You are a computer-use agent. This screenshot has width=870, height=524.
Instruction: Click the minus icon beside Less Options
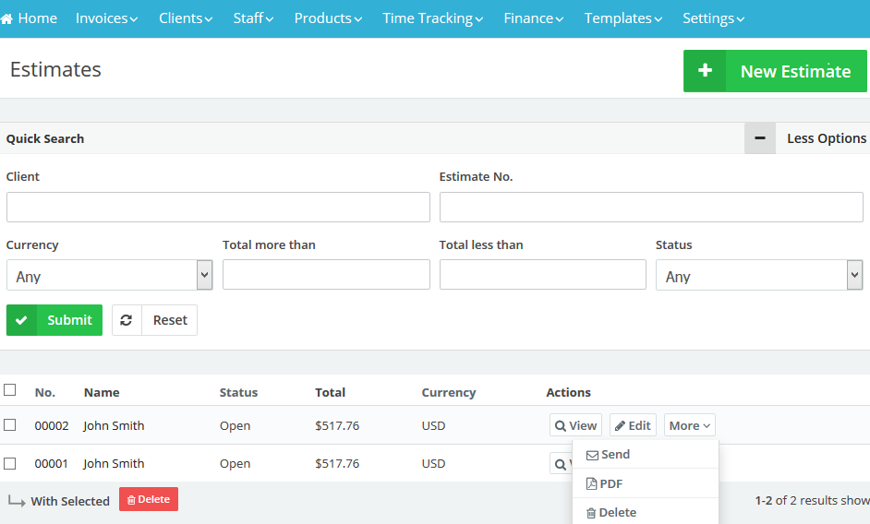pyautogui.click(x=760, y=138)
